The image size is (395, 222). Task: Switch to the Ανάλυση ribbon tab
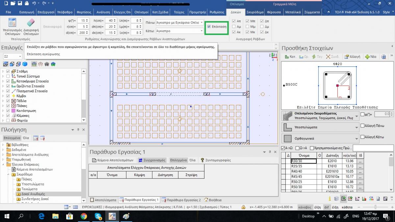(103, 12)
